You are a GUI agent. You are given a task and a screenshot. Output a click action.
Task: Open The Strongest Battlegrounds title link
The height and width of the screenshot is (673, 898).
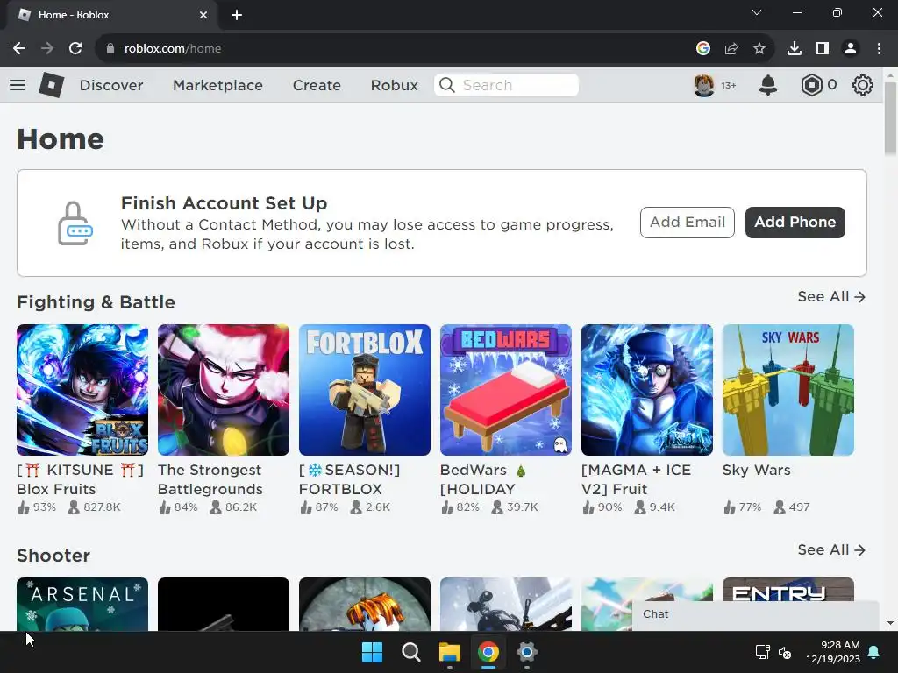(x=210, y=479)
